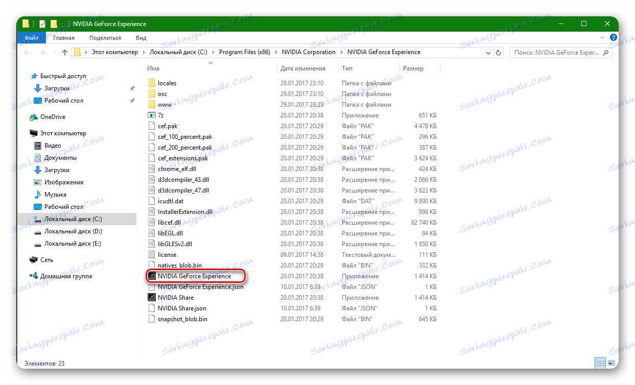Viewport: 635px width, 385px height.
Task: Select icudtl.dat file icon
Action: [151, 201]
